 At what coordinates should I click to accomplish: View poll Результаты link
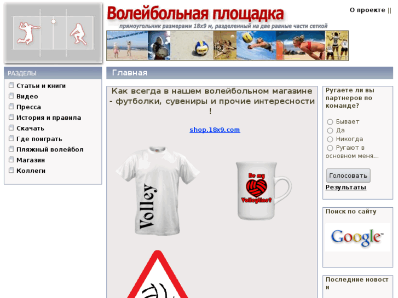(345, 188)
